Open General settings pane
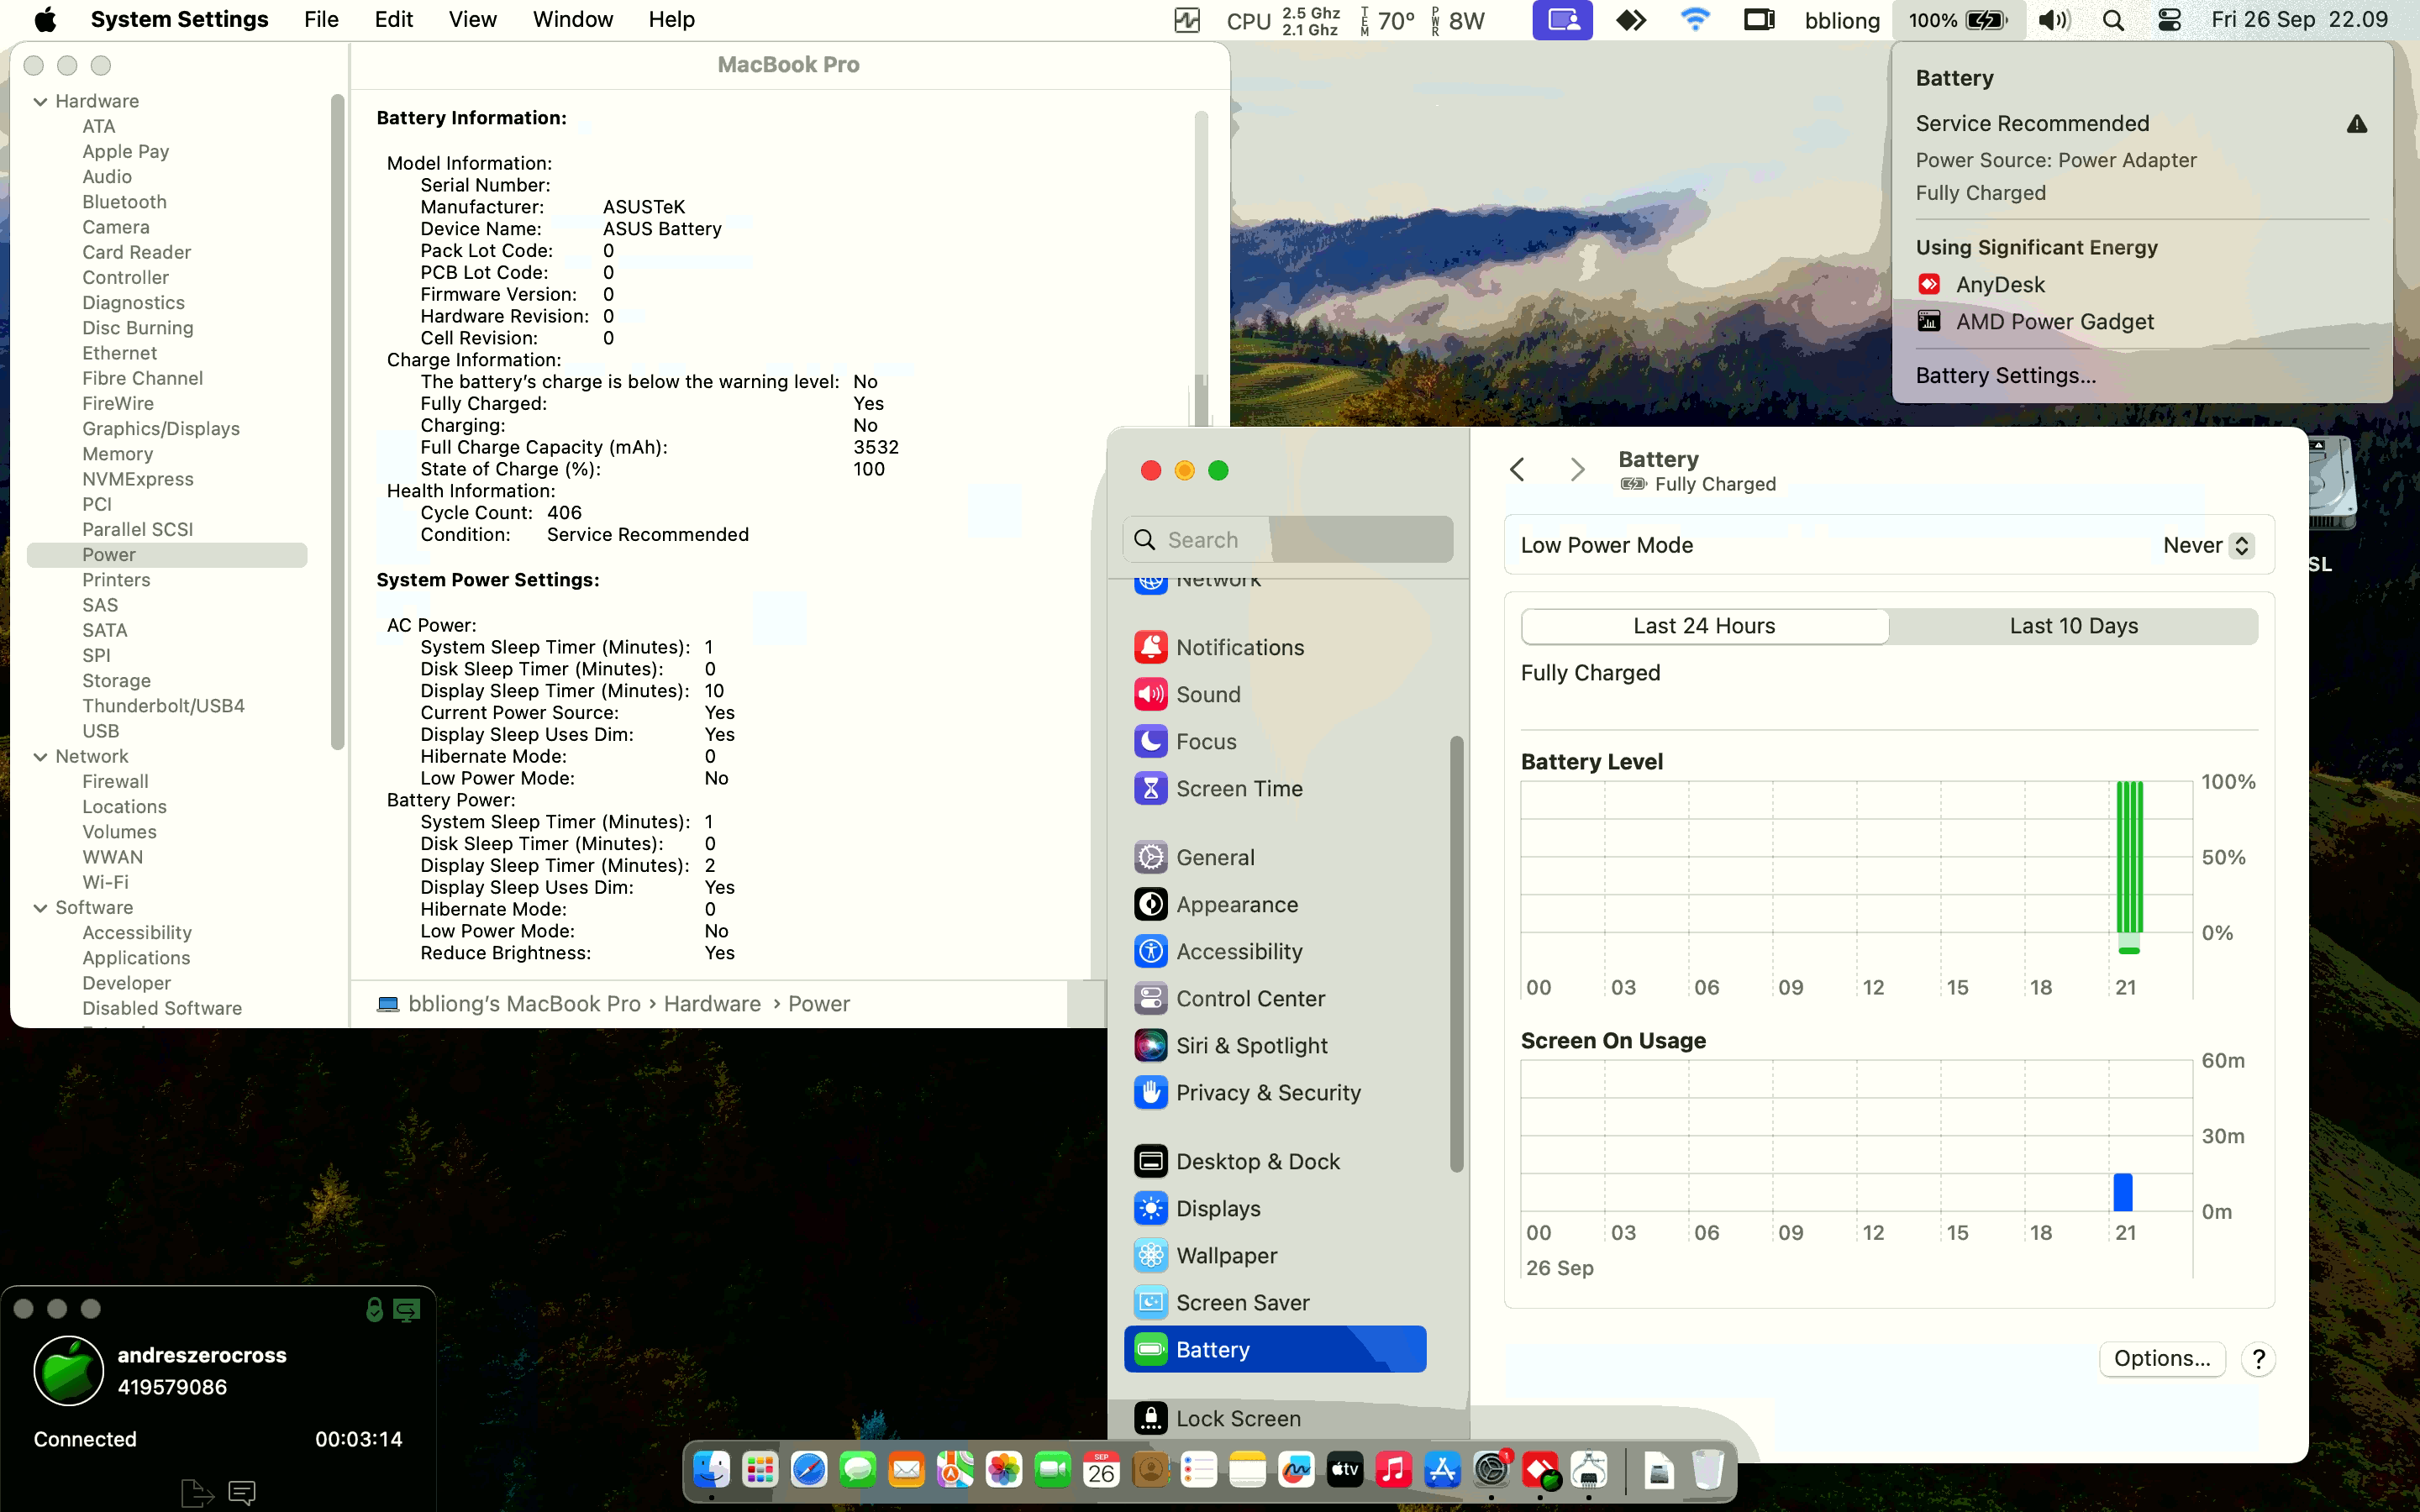Image resolution: width=2420 pixels, height=1512 pixels. 1275,857
